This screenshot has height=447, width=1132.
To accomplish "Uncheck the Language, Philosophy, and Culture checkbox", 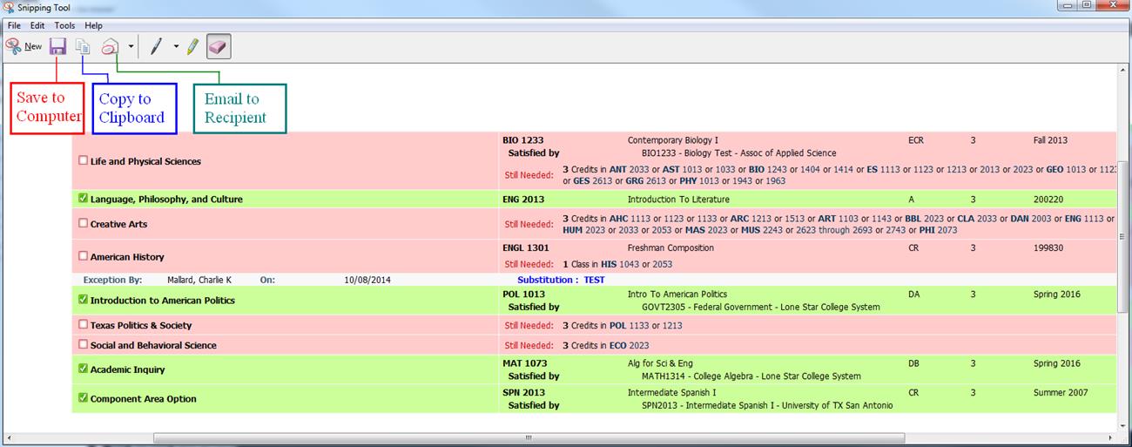I will coord(83,199).
